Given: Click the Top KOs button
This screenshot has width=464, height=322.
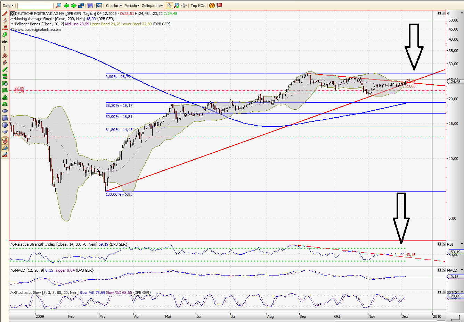Looking at the screenshot, I should (x=197, y=6).
